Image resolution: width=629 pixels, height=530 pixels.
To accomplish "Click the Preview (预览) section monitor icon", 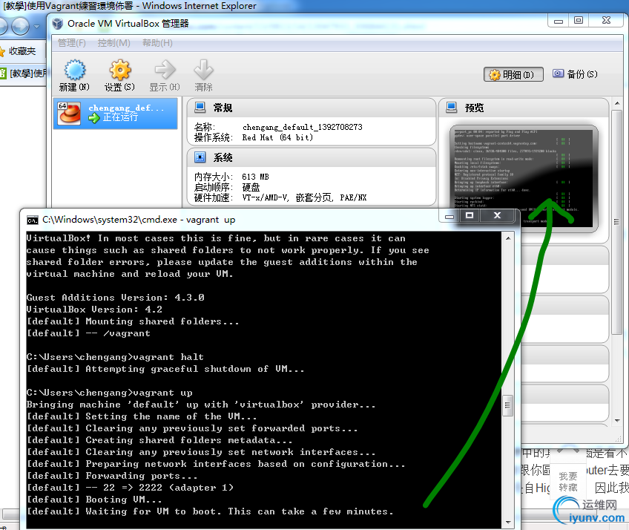I will click(451, 107).
